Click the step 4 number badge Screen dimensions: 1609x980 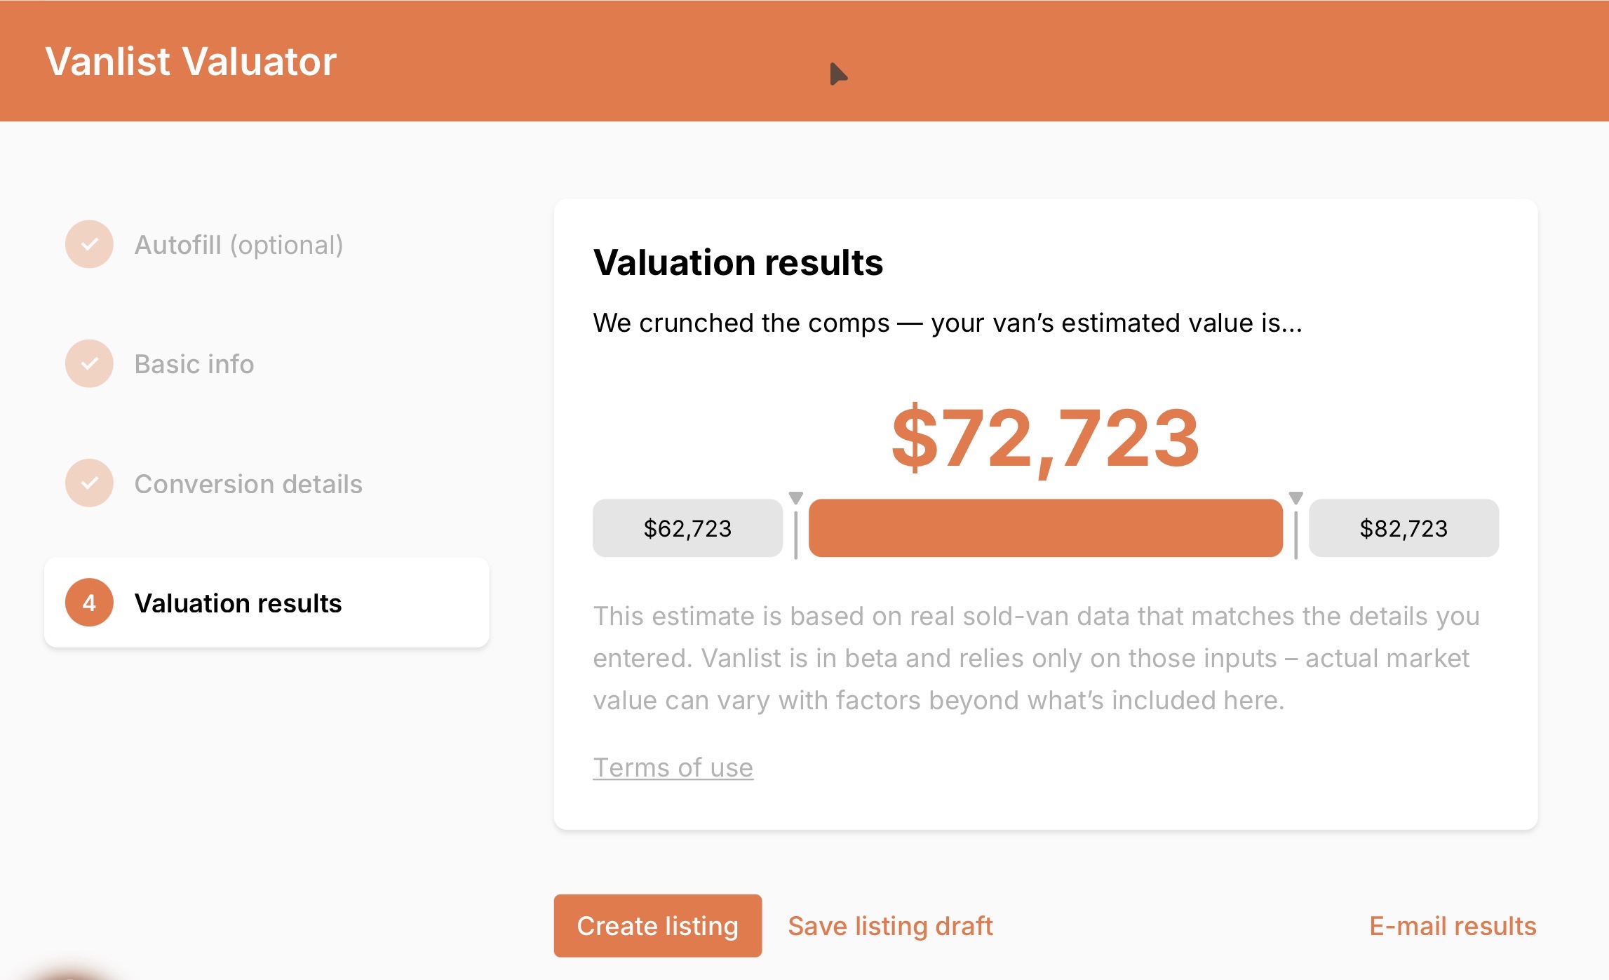tap(89, 603)
